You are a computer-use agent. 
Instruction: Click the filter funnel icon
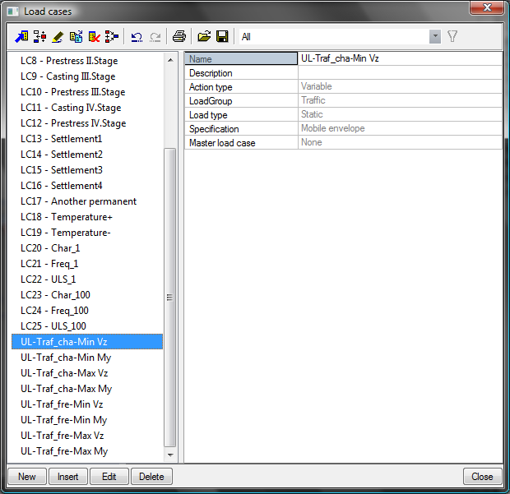pos(452,37)
